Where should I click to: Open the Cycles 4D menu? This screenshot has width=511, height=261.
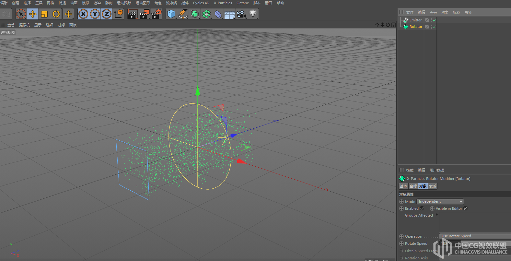tap(201, 3)
